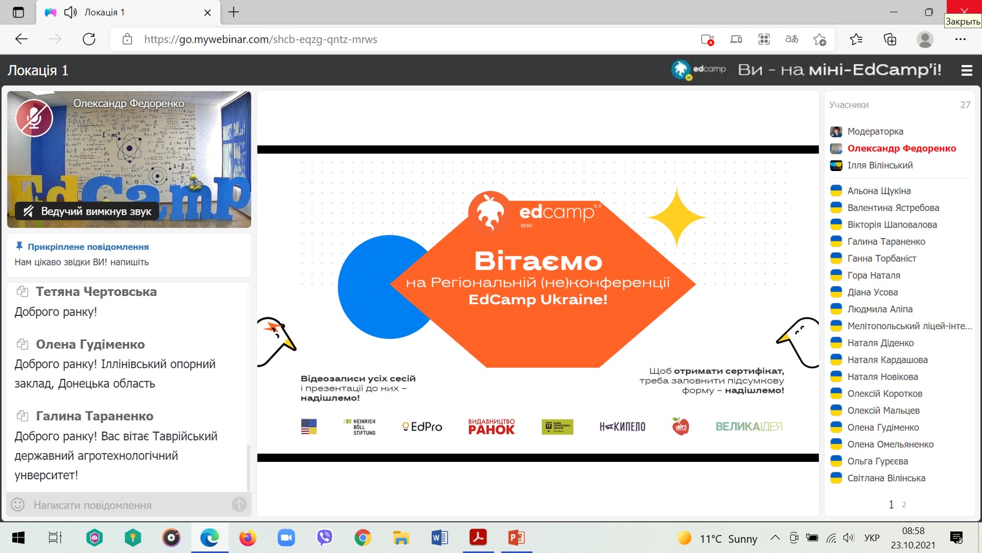Add this page to favorites
982x553 pixels.
coord(820,39)
